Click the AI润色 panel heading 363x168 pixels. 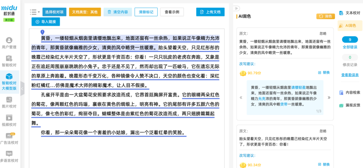tap(244, 16)
